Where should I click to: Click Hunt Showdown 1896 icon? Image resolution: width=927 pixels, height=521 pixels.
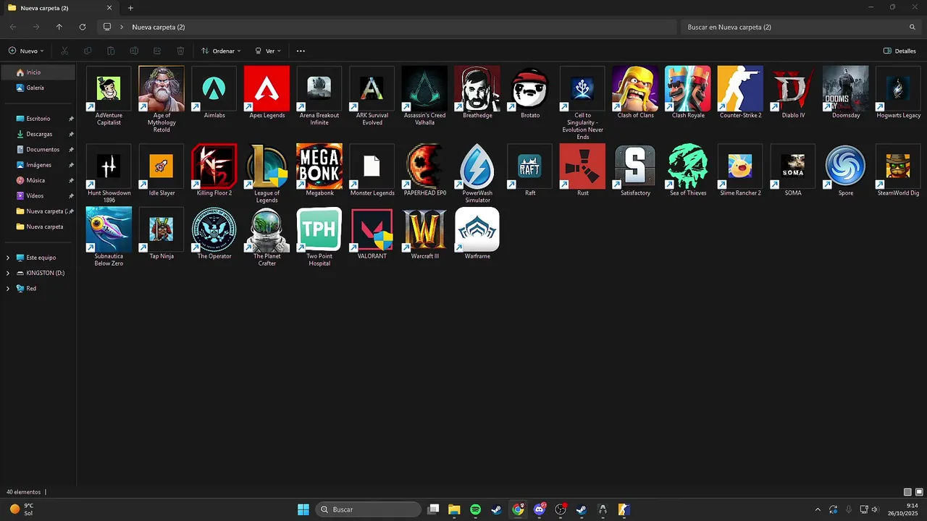pyautogui.click(x=109, y=166)
